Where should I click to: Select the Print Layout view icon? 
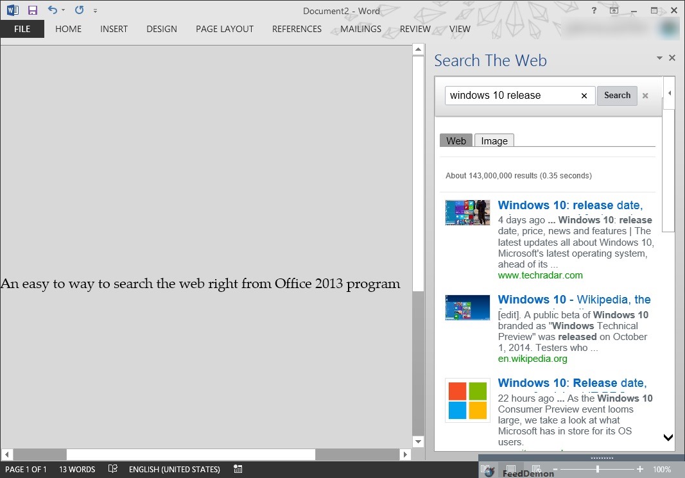(x=510, y=468)
